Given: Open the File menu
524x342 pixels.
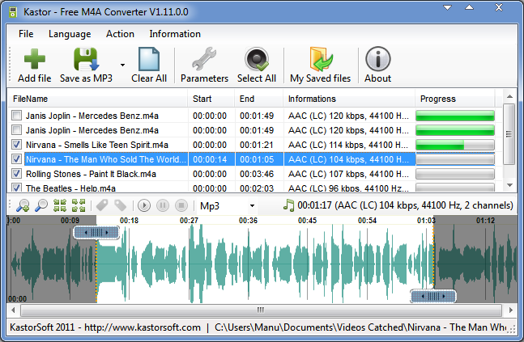Looking at the screenshot, I should [26, 34].
